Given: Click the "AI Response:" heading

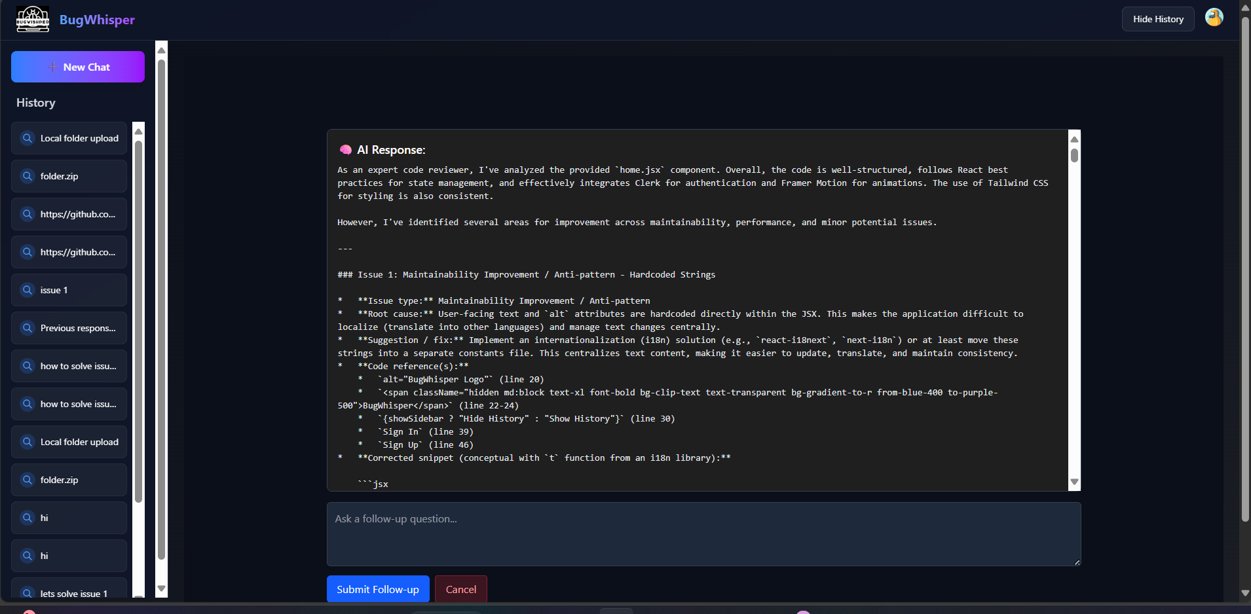Looking at the screenshot, I should (x=391, y=150).
